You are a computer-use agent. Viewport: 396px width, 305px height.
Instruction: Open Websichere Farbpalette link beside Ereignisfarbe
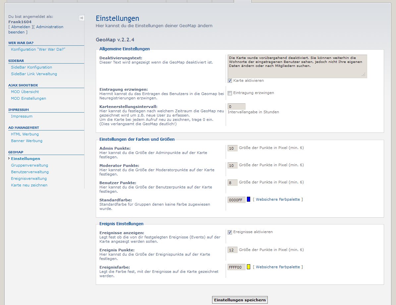(278, 267)
